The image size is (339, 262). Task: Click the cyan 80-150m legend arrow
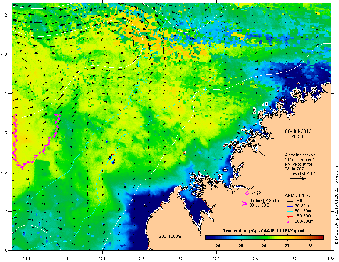[x=289, y=211]
